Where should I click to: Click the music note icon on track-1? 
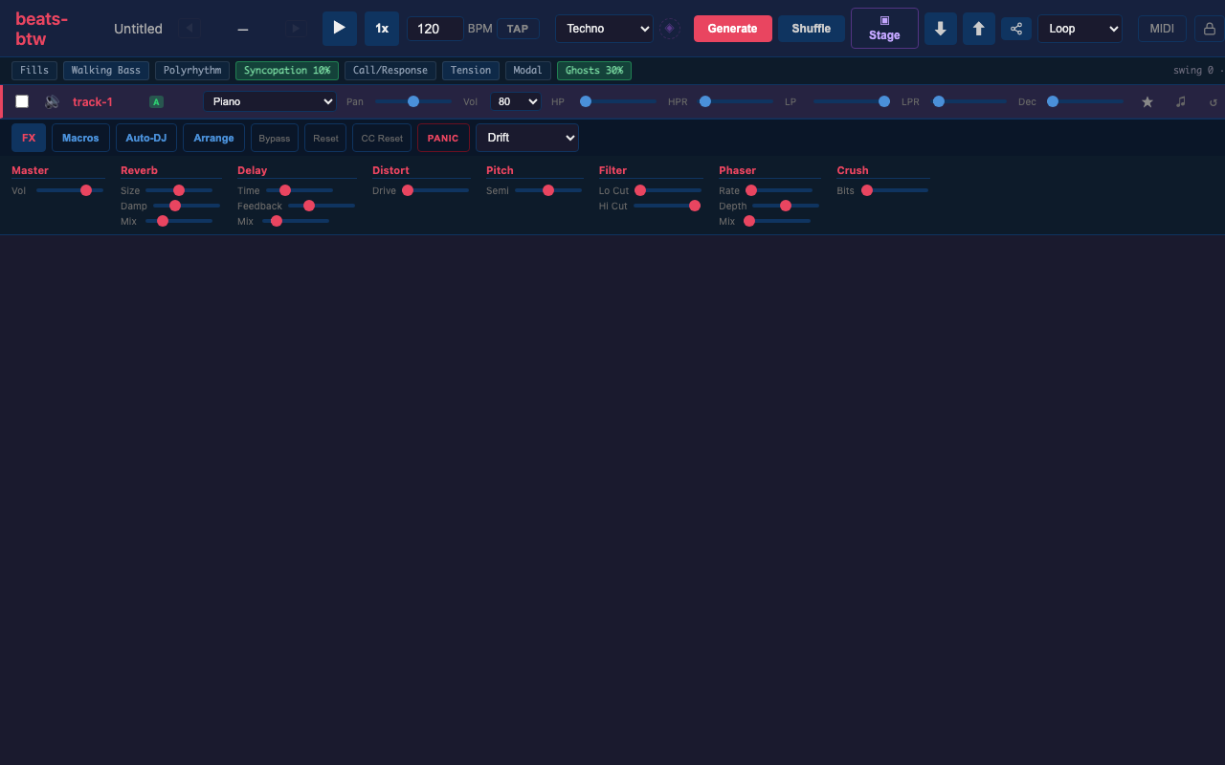point(1180,100)
